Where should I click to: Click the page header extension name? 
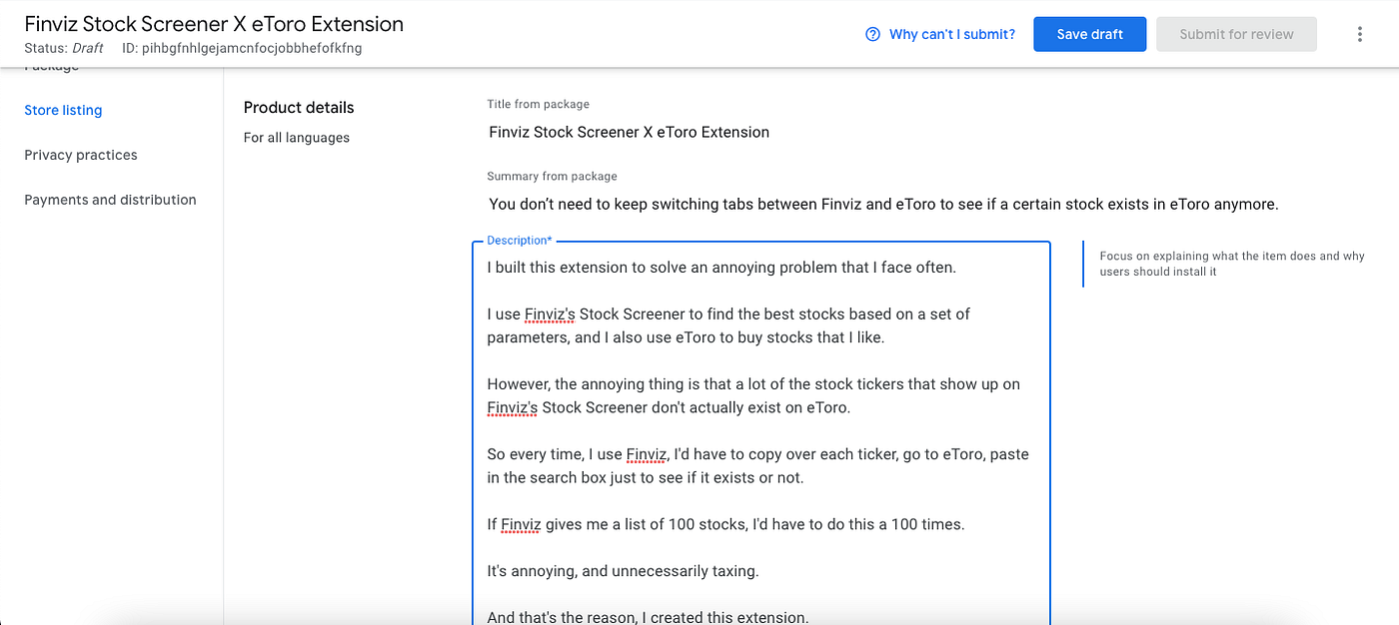[214, 23]
